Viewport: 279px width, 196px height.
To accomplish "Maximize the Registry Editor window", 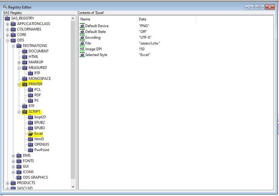I will 260,7.
